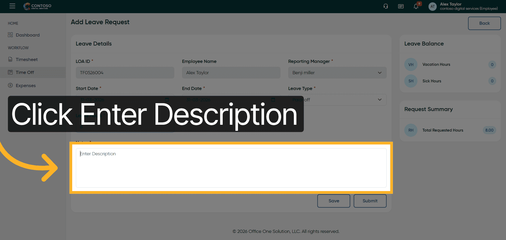Image resolution: width=506 pixels, height=240 pixels.
Task: Click the Save button
Action: (x=333, y=201)
